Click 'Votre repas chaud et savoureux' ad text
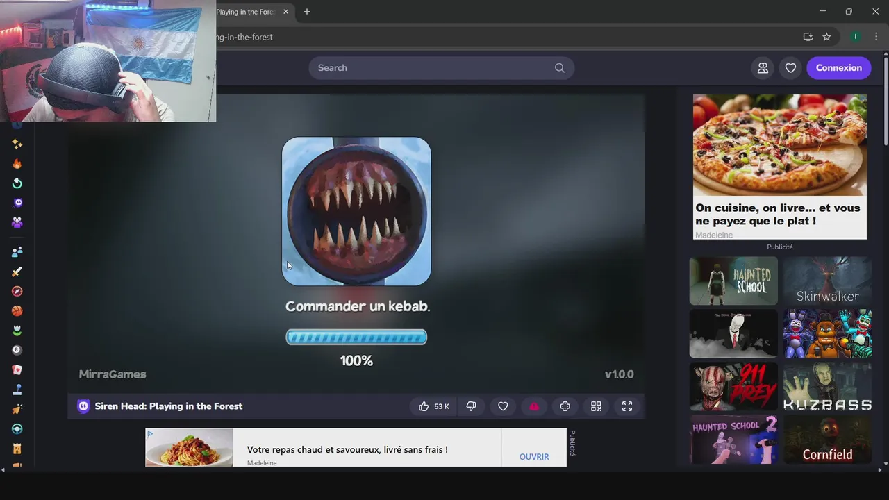 [347, 450]
